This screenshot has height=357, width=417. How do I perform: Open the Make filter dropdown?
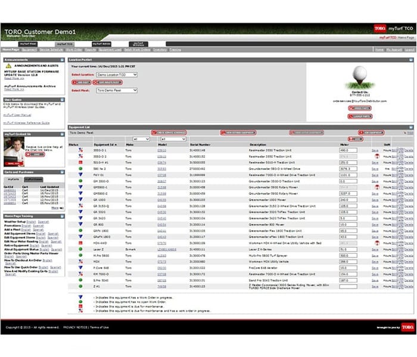(141, 139)
